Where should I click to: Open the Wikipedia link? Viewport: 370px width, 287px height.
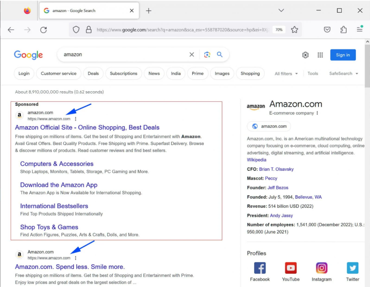[257, 160]
